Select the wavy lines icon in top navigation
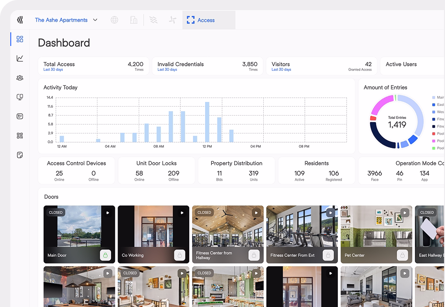 tap(153, 20)
